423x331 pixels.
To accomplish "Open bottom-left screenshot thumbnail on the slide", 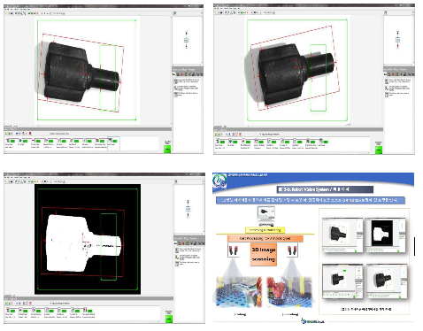I will click(x=342, y=281).
